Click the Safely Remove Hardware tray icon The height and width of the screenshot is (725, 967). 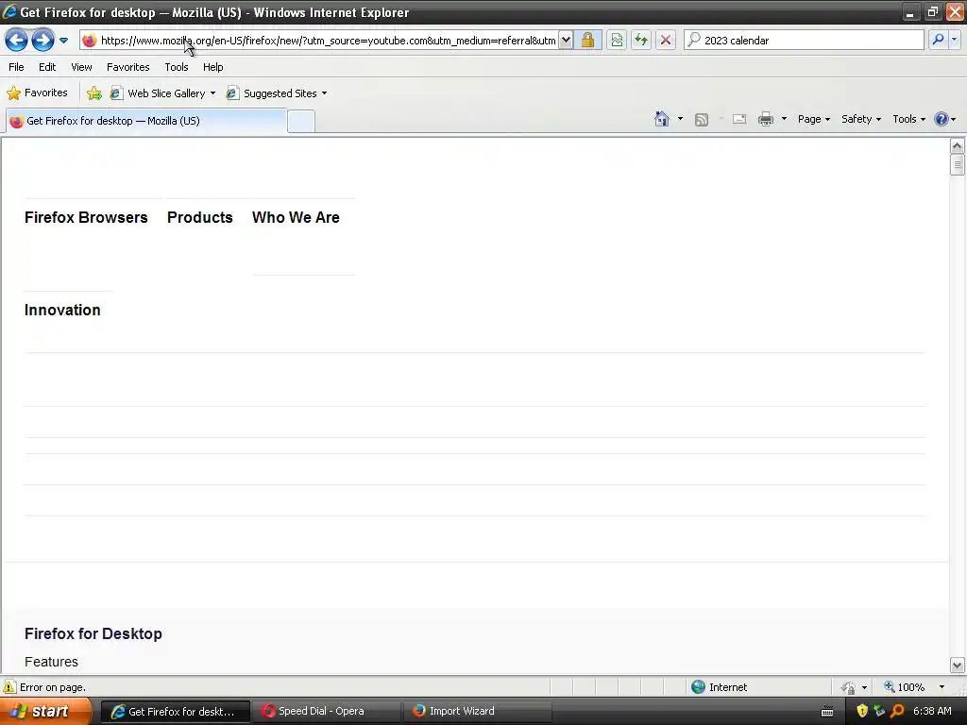pyautogui.click(x=879, y=711)
